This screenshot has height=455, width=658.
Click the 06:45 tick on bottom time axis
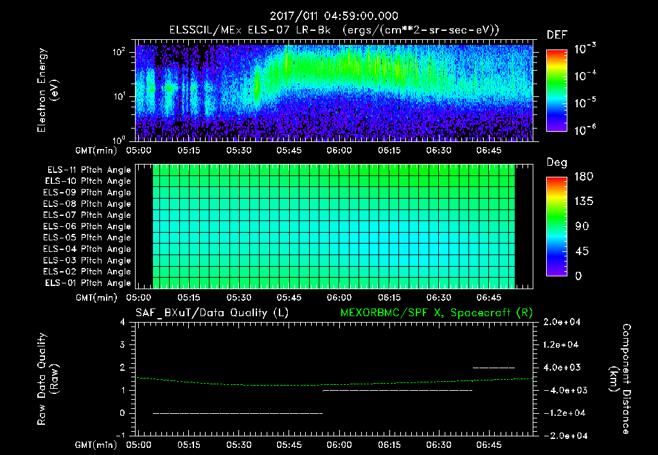click(x=489, y=445)
